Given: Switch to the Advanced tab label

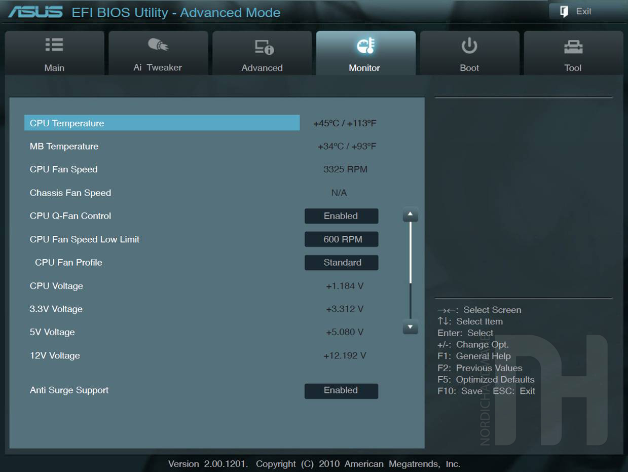Looking at the screenshot, I should pos(262,68).
